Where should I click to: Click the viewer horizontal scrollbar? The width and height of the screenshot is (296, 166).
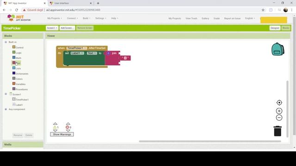[210, 142]
